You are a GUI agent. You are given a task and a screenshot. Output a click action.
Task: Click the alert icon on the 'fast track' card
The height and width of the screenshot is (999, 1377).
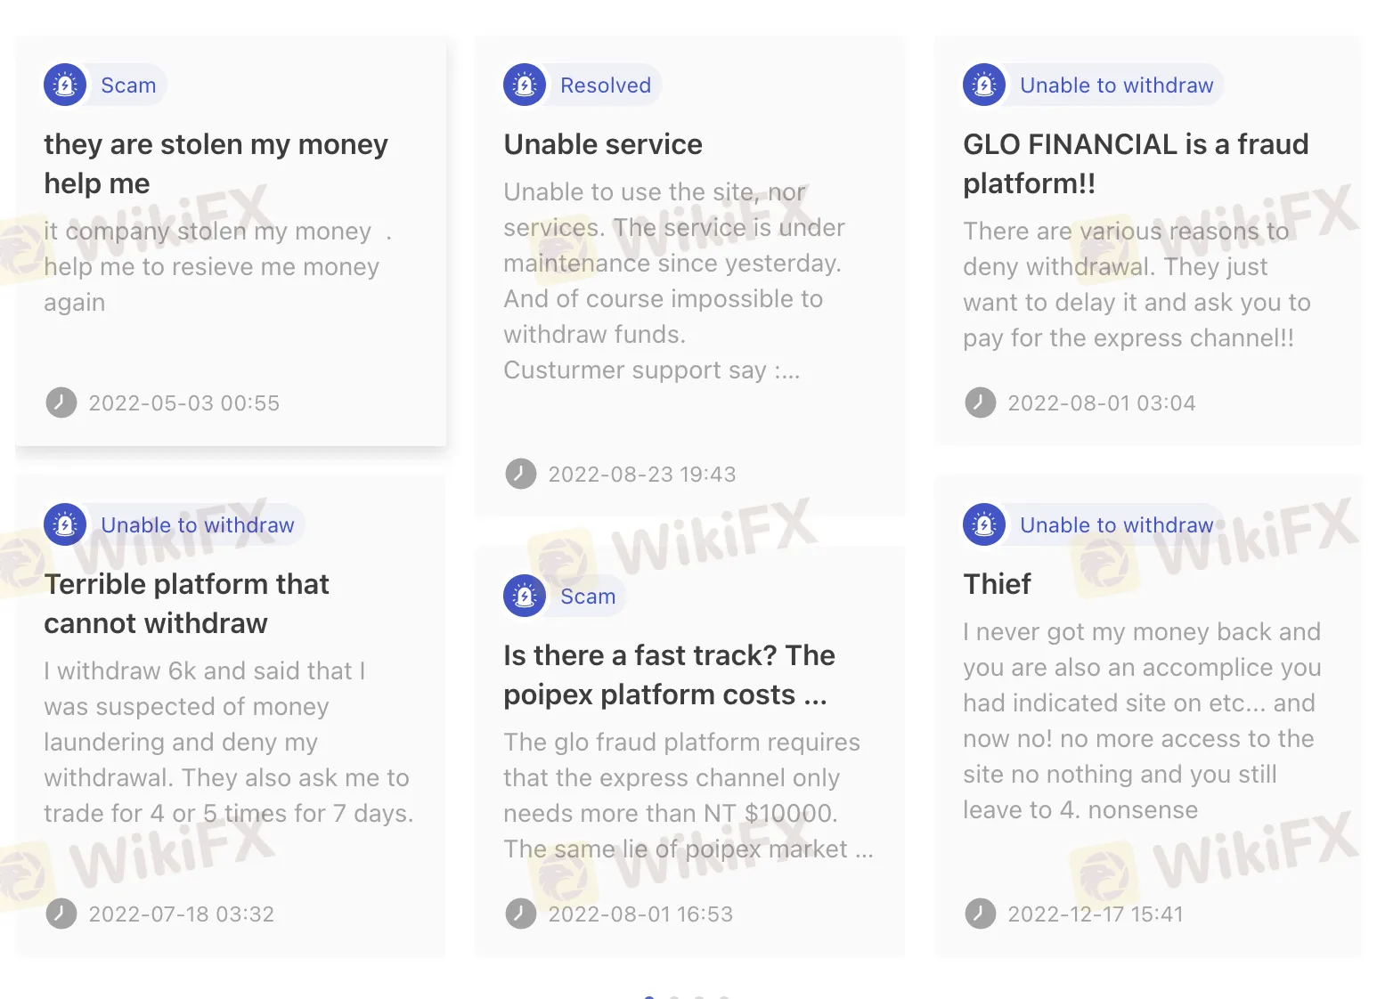[x=525, y=597]
